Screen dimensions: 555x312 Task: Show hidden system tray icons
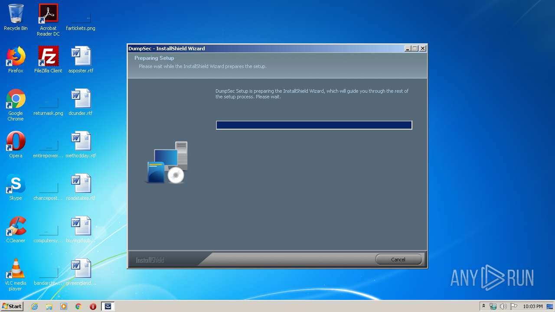click(x=483, y=306)
